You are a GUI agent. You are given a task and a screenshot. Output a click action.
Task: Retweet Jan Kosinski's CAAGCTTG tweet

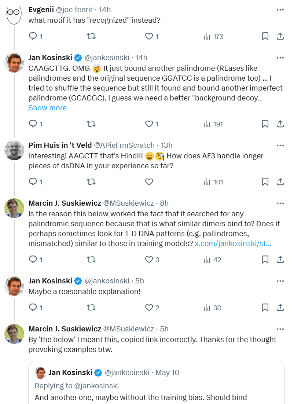[x=91, y=124]
